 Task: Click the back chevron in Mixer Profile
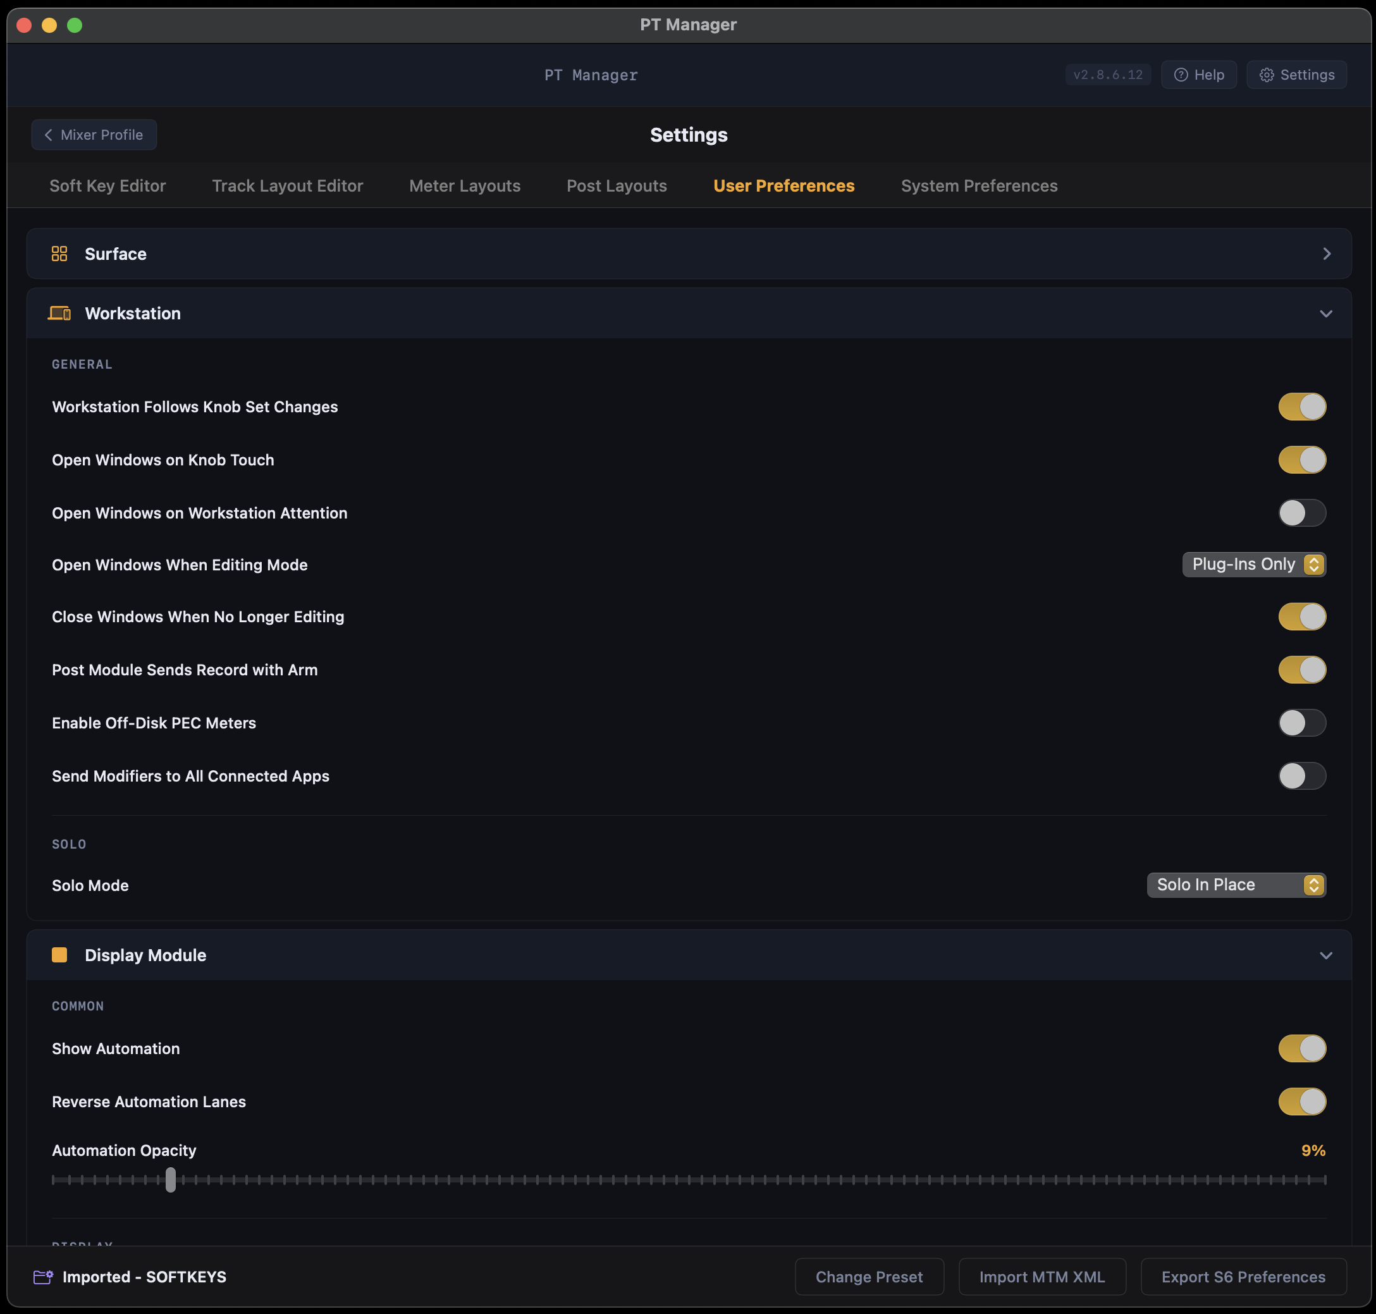pyautogui.click(x=48, y=135)
